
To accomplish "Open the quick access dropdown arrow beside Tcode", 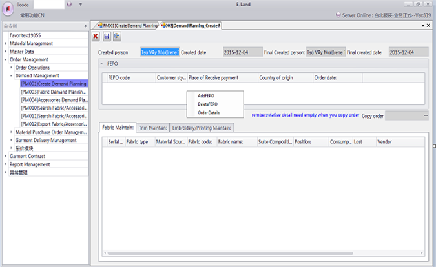I will (79, 5).
